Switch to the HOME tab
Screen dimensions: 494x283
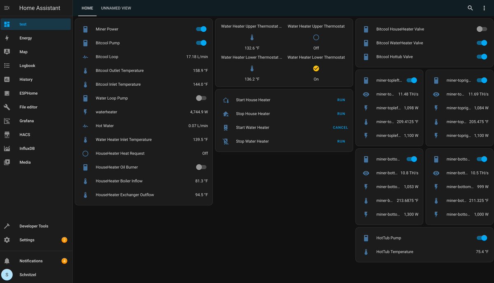pyautogui.click(x=87, y=8)
